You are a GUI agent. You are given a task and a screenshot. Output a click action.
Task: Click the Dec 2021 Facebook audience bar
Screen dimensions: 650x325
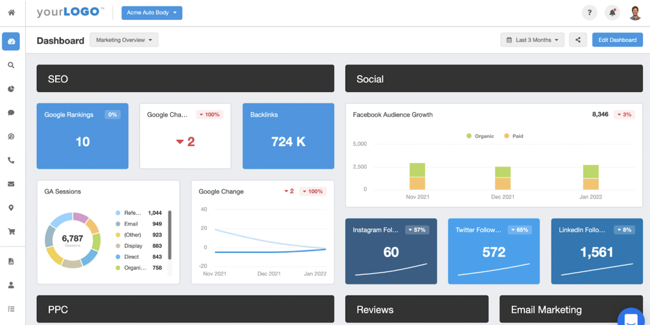pyautogui.click(x=503, y=178)
